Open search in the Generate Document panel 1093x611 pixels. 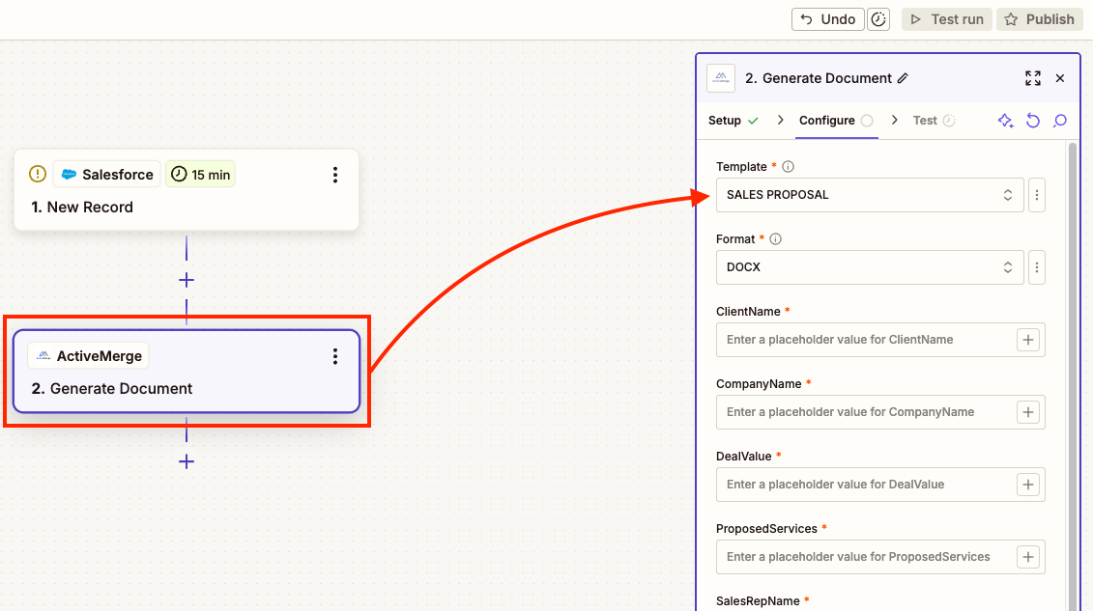(1060, 121)
